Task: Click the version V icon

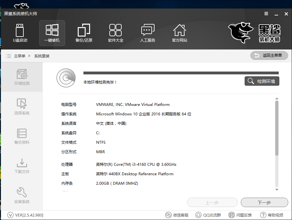Action: coord(10,215)
